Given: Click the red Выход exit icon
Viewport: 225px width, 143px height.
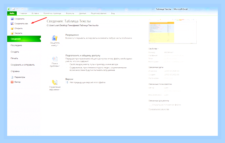Looking at the screenshot, I should click(12, 82).
